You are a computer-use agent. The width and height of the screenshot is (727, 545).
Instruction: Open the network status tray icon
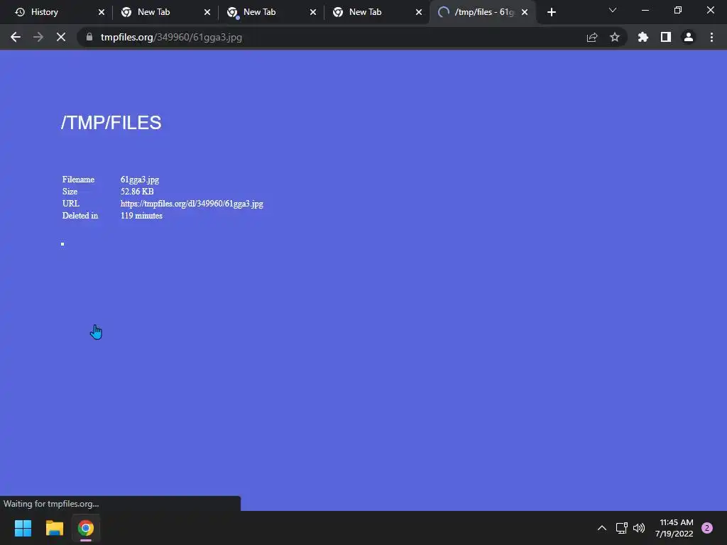pyautogui.click(x=622, y=528)
